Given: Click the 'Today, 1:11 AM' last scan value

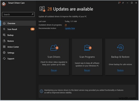Looking at the screenshot, I should click(x=71, y=21).
